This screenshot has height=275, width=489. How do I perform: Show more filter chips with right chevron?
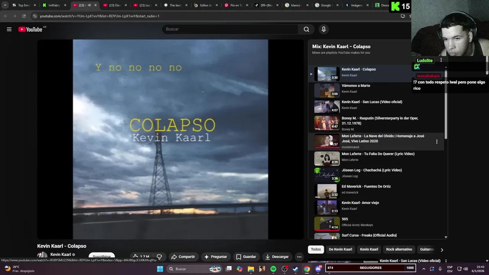click(442, 250)
